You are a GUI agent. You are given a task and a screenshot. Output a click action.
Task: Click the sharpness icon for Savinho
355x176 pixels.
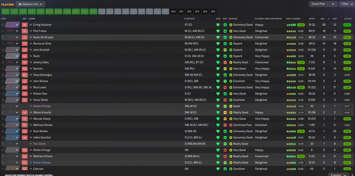pos(225,69)
